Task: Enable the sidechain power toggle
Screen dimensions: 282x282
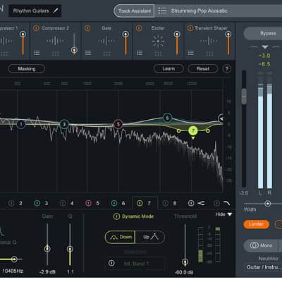Action: pyautogui.click(x=111, y=263)
